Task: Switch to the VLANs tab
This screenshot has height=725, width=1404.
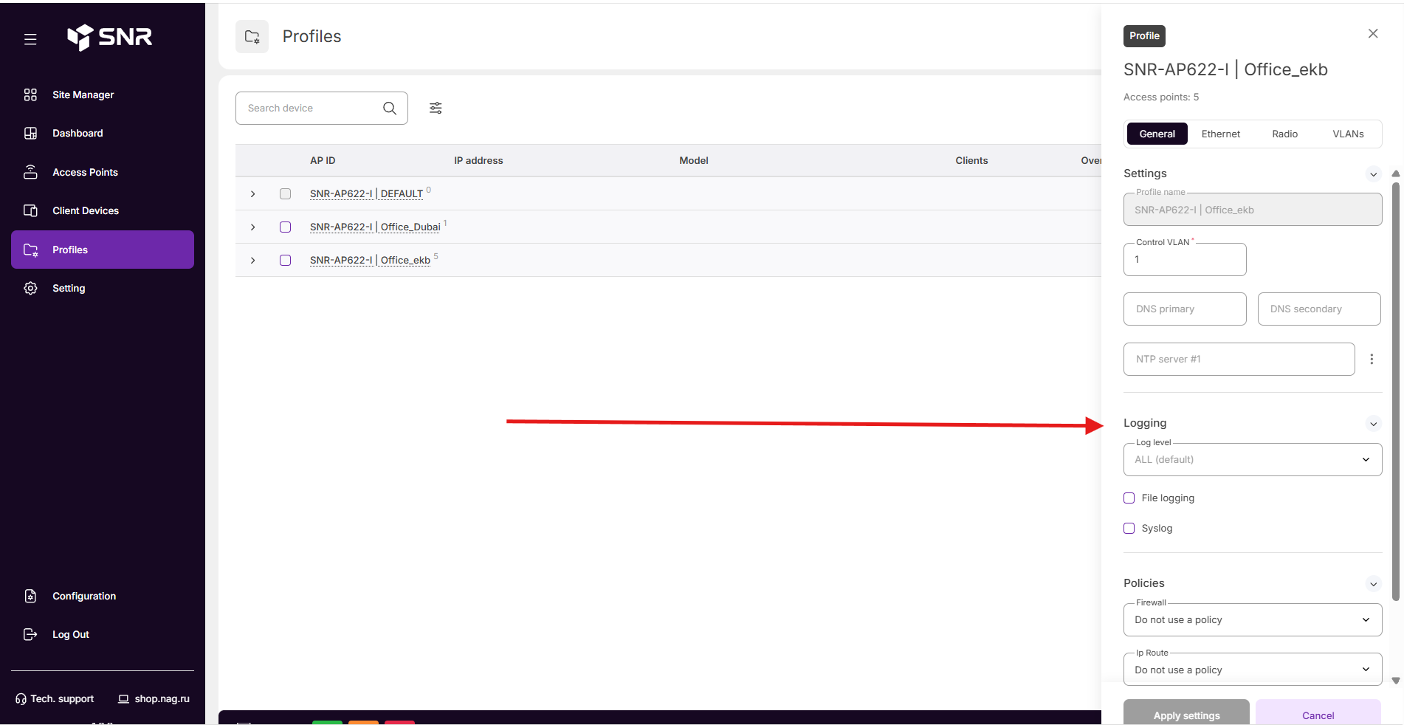Action: click(1348, 134)
